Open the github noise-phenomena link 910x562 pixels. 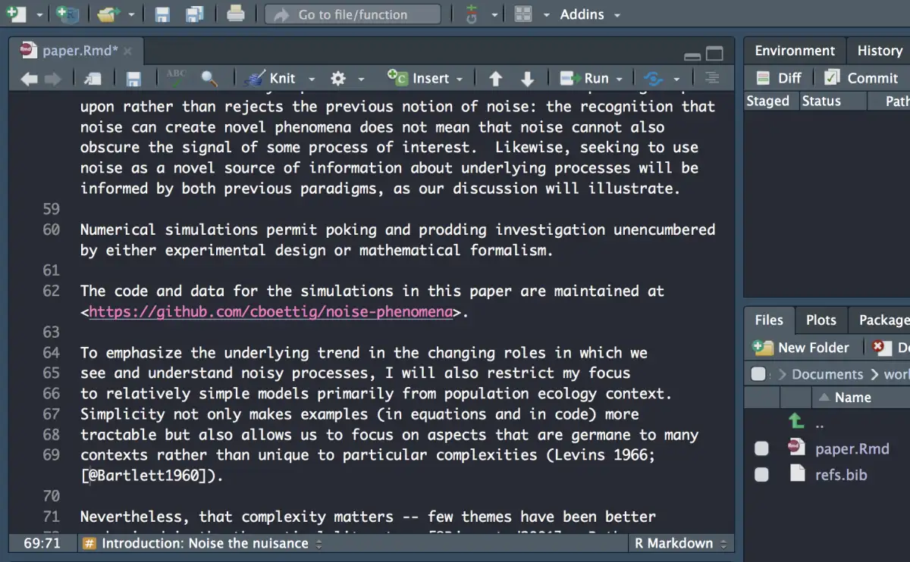pos(271,312)
